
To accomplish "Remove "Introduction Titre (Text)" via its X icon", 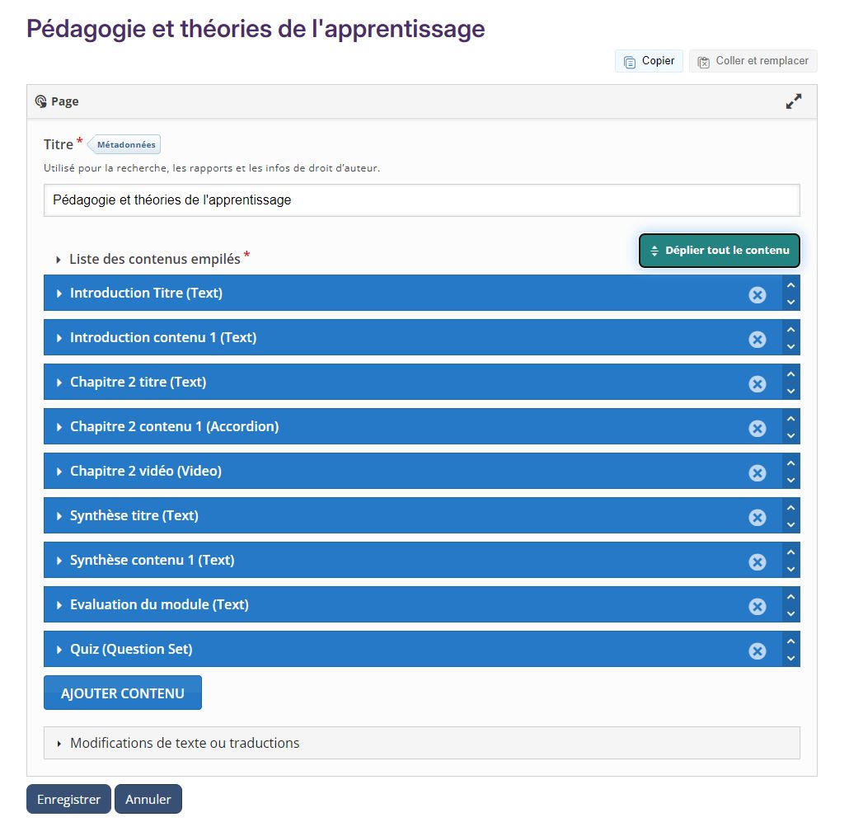I will click(x=758, y=293).
